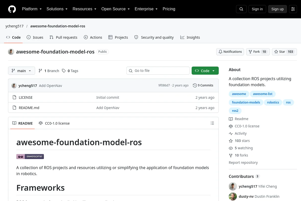Viewport: 301px width, 201px height.
Task: Open the ycheng517 owner link in breadcrumb
Action: tap(15, 26)
